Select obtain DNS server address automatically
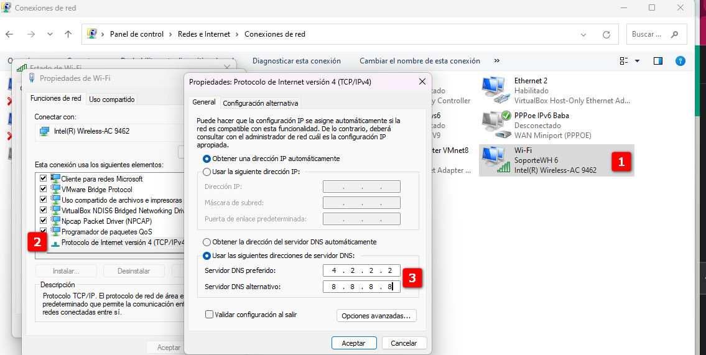706x355 pixels. [x=207, y=242]
